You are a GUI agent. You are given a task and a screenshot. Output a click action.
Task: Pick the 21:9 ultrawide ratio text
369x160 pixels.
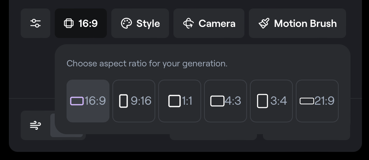(324, 101)
